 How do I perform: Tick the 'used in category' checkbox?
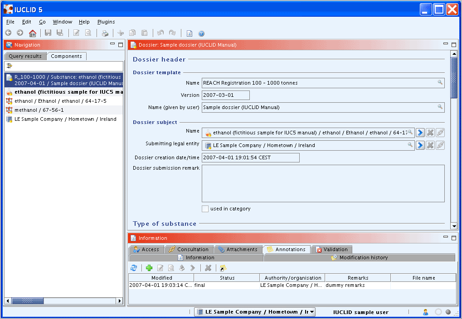pos(205,209)
